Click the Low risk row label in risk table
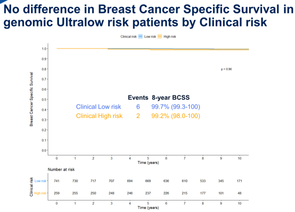Screen dimensions: 295x212 click(x=40, y=181)
